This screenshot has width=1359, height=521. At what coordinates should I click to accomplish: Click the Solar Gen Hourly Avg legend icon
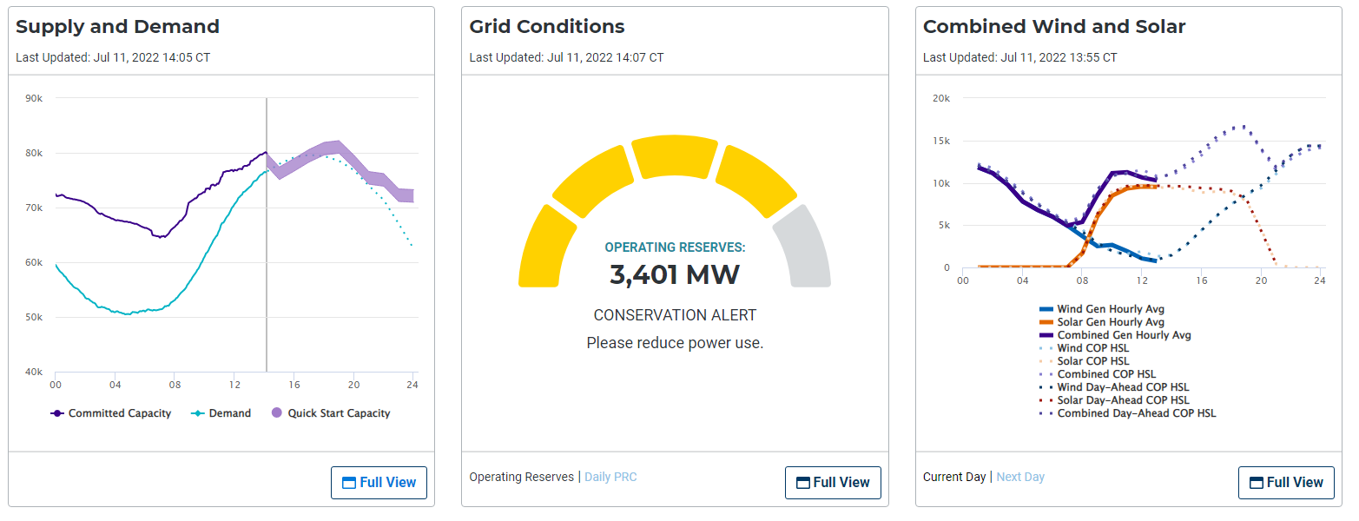1046,322
